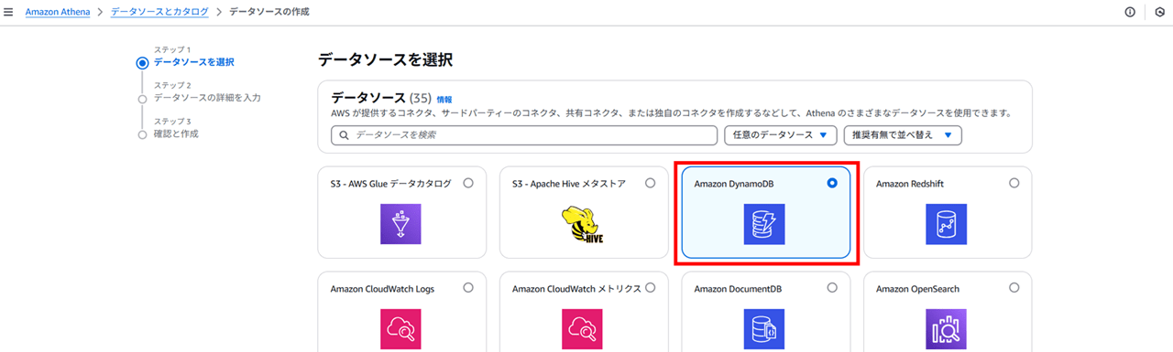Image resolution: width=1173 pixels, height=352 pixels.
Task: Select the Amazon DocumentDB radio button
Action: point(832,288)
